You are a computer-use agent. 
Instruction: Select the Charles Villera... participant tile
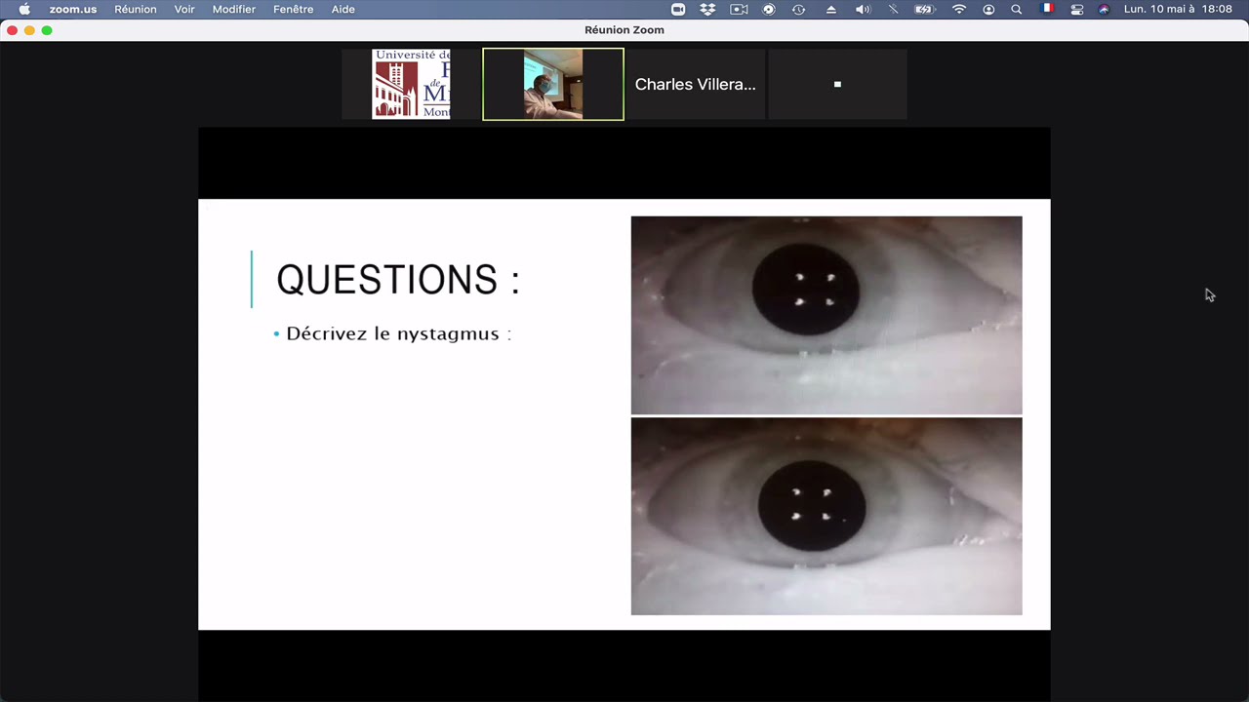[696, 84]
